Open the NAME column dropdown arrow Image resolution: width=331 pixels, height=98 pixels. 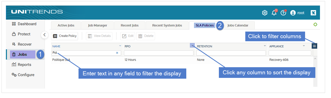point(120,46)
